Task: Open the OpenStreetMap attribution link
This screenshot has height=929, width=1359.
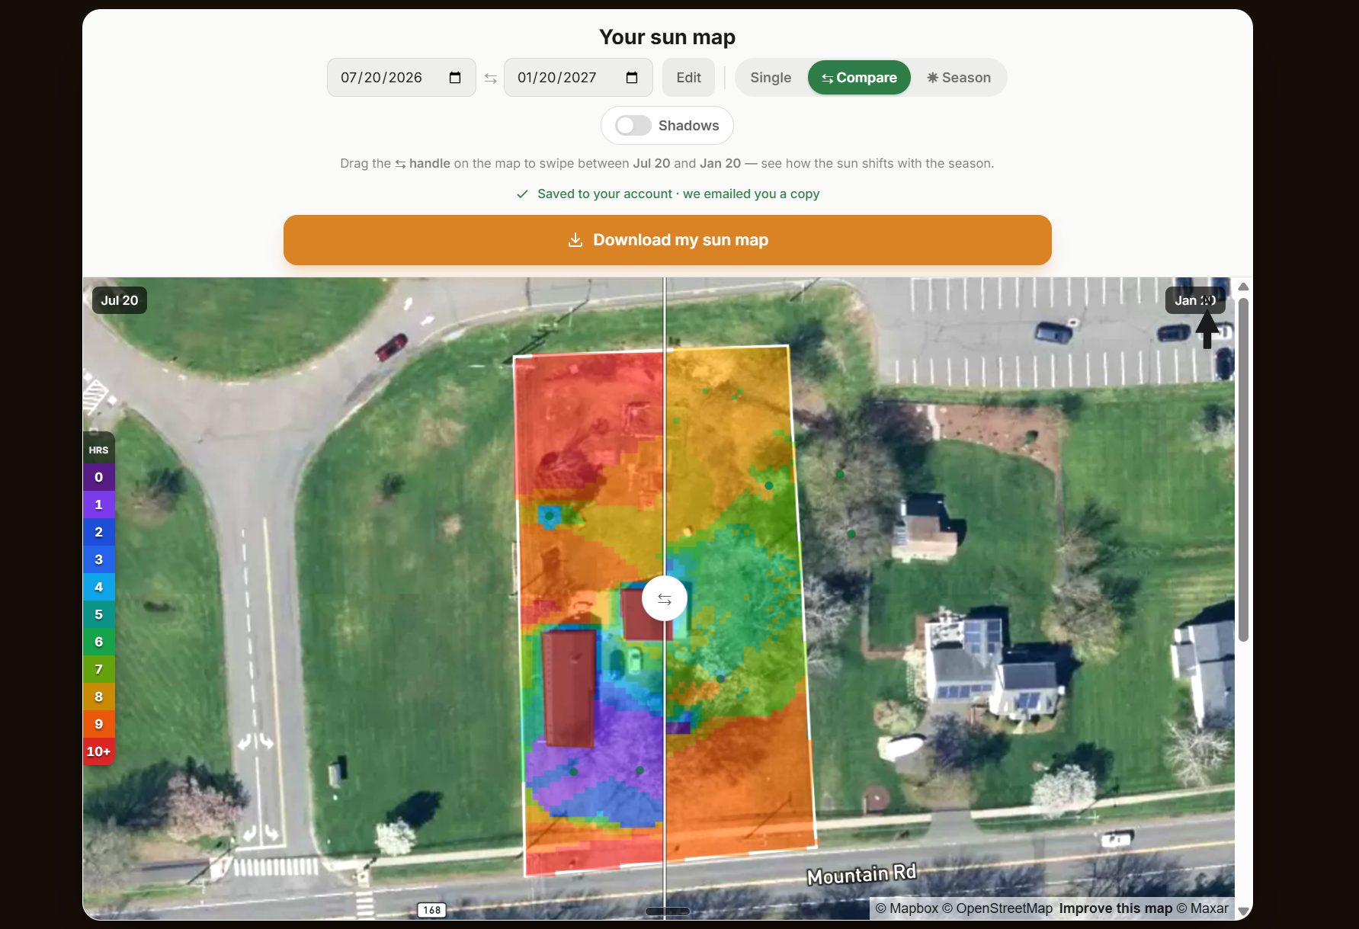Action: [x=997, y=908]
